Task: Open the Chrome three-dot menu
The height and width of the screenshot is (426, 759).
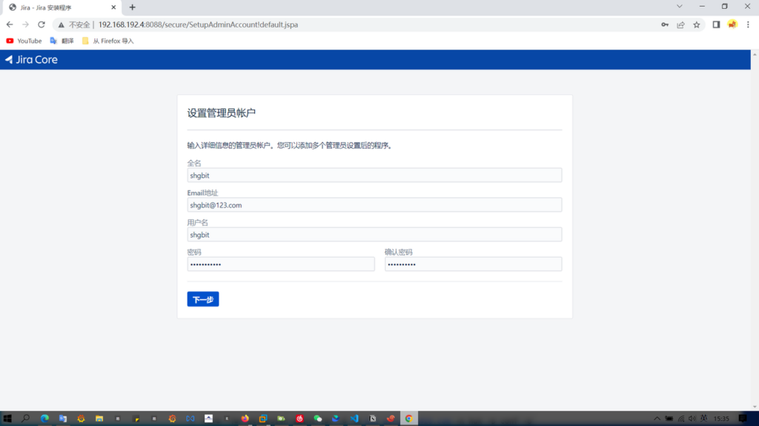Action: click(748, 24)
